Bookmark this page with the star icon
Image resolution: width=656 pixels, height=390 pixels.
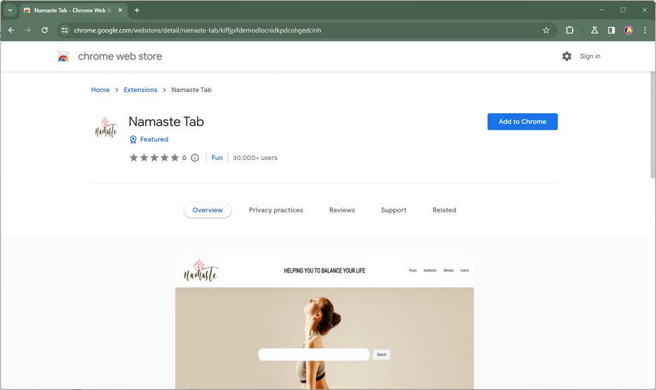pos(546,30)
